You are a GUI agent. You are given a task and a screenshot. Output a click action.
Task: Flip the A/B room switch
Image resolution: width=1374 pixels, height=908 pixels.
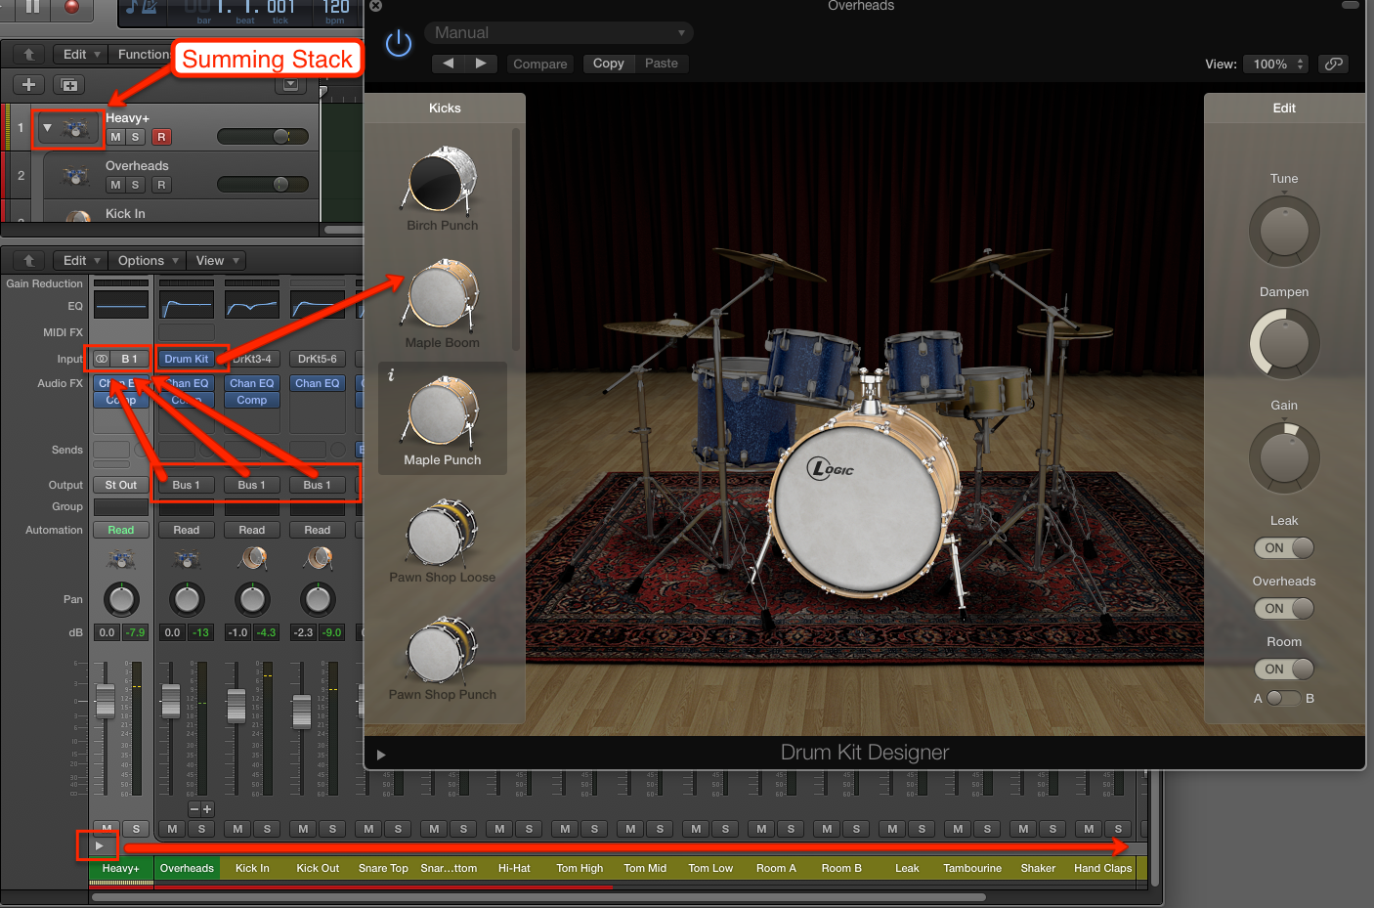click(x=1283, y=698)
